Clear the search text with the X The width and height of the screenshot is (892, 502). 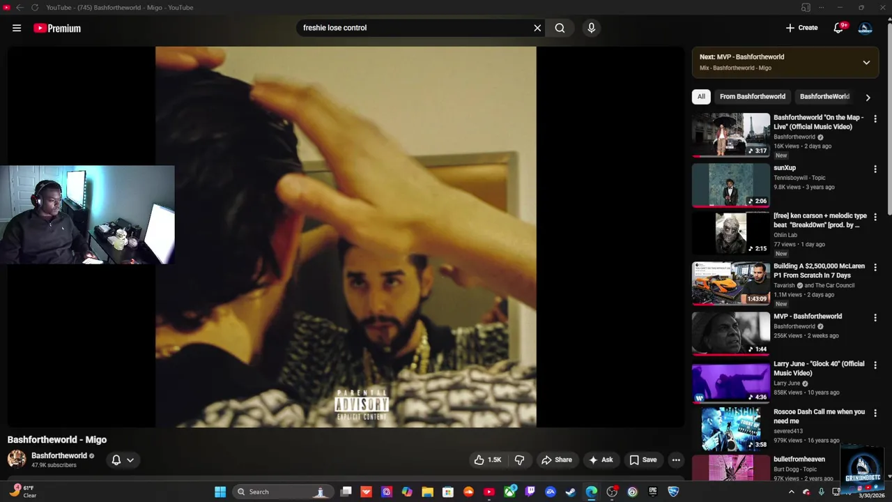537,28
